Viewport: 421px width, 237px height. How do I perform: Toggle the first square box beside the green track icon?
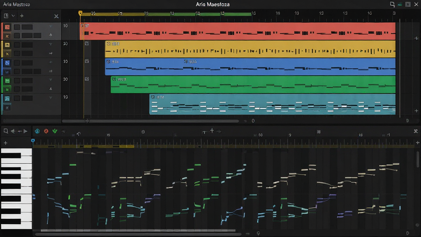[17, 80]
